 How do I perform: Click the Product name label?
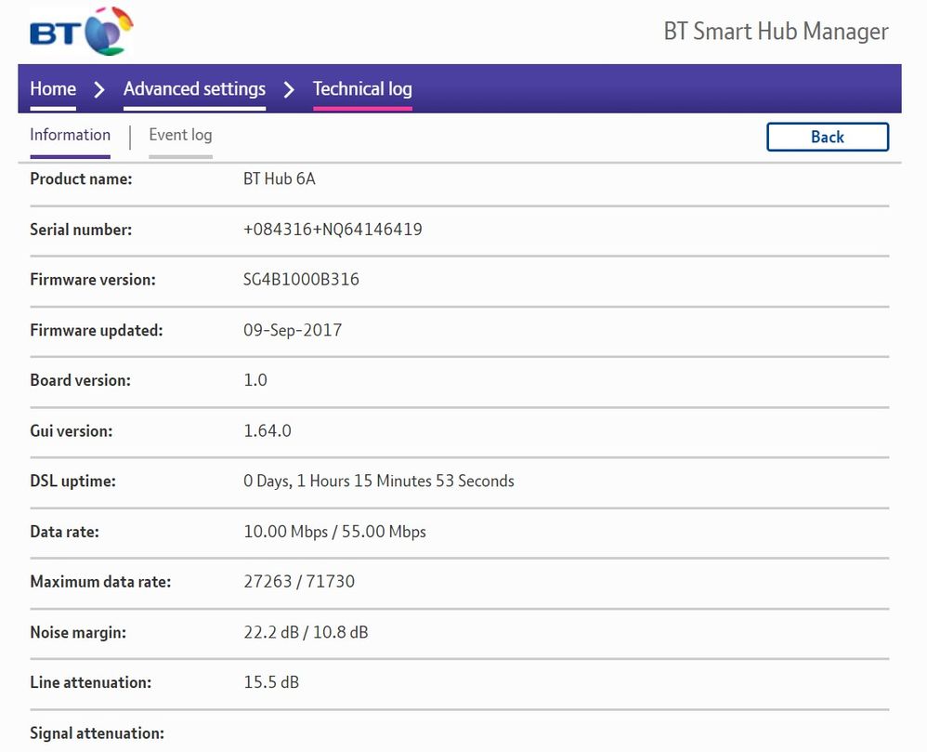coord(81,178)
